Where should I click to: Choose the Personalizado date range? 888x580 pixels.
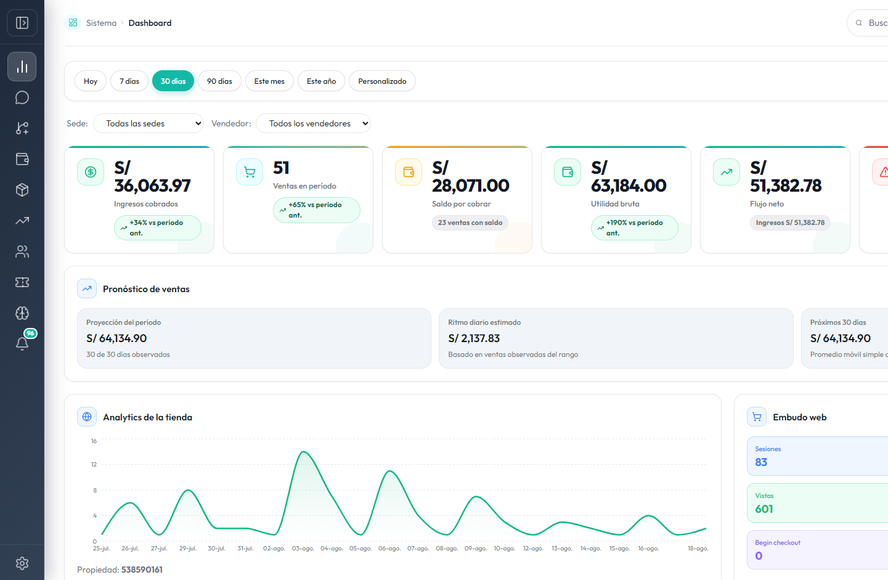click(382, 81)
